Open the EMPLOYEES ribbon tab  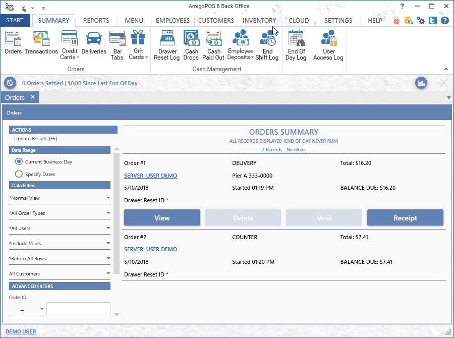click(x=173, y=21)
